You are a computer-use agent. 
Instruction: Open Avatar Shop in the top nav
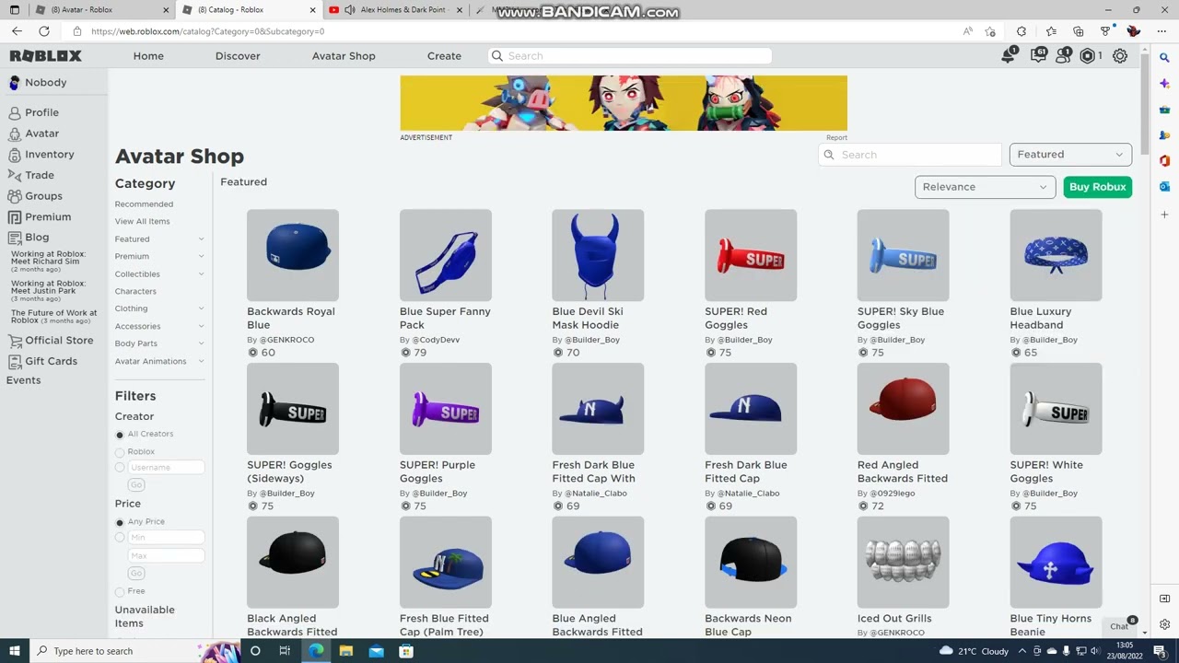[x=344, y=56]
